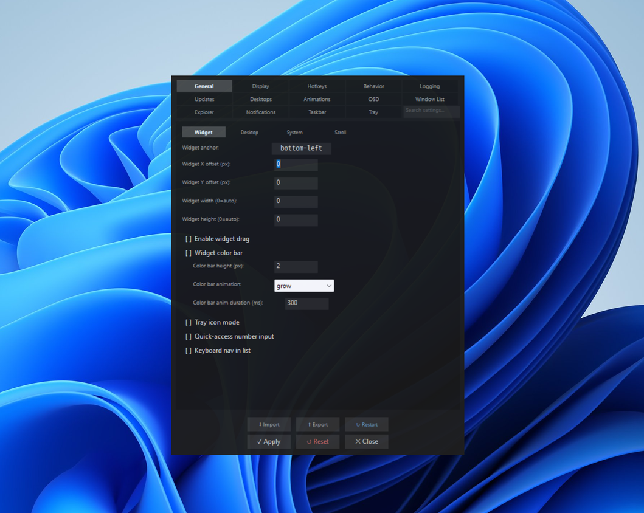Click the Import button
This screenshot has width=644, height=513.
269,424
